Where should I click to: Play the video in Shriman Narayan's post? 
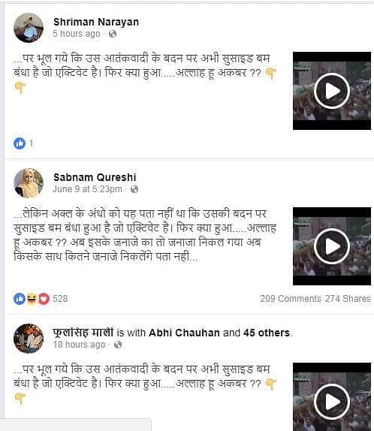coord(332,91)
